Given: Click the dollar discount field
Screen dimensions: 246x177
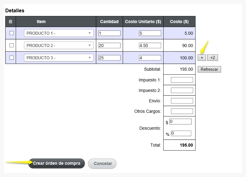Looking at the screenshot, I should (x=181, y=121).
